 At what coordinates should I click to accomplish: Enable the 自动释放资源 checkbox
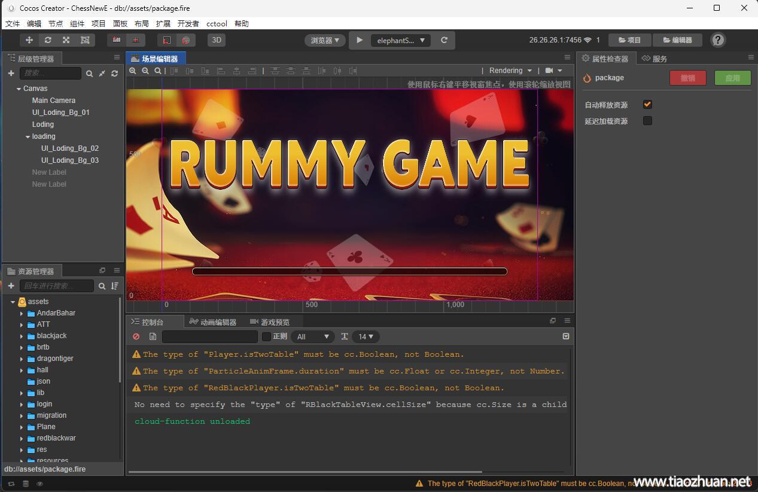pos(647,105)
